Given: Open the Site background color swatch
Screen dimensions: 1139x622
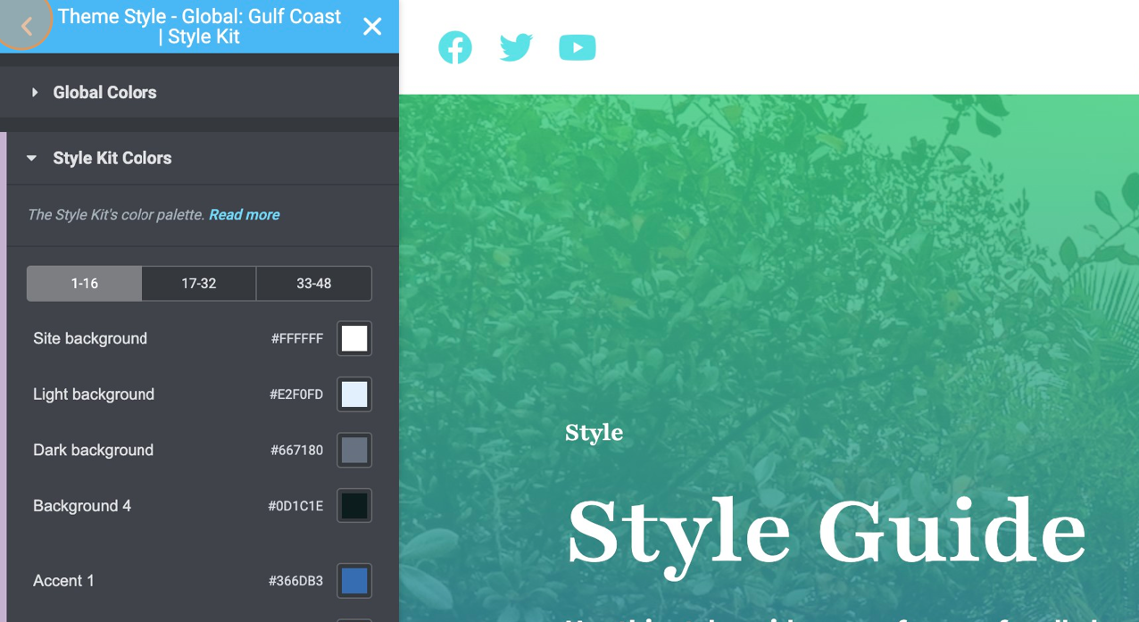Looking at the screenshot, I should point(354,338).
